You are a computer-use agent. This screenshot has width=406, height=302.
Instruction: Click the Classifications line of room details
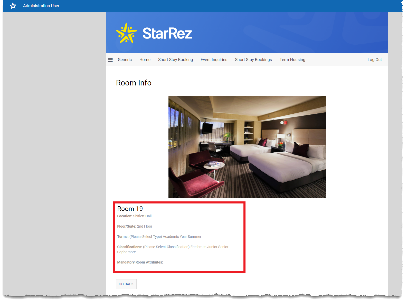click(x=173, y=247)
